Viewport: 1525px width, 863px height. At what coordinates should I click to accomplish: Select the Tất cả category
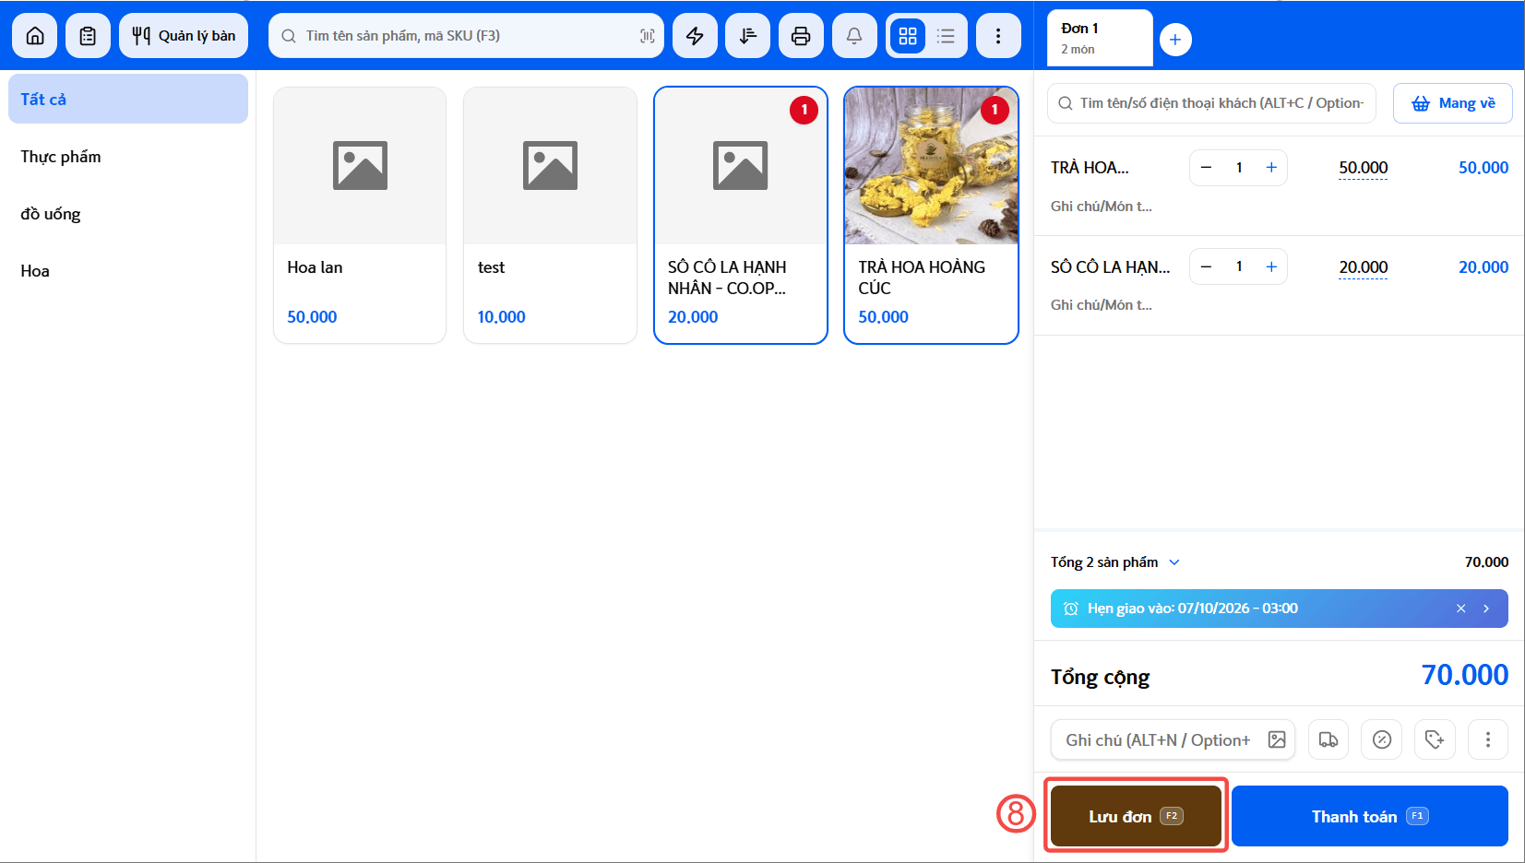(x=128, y=99)
